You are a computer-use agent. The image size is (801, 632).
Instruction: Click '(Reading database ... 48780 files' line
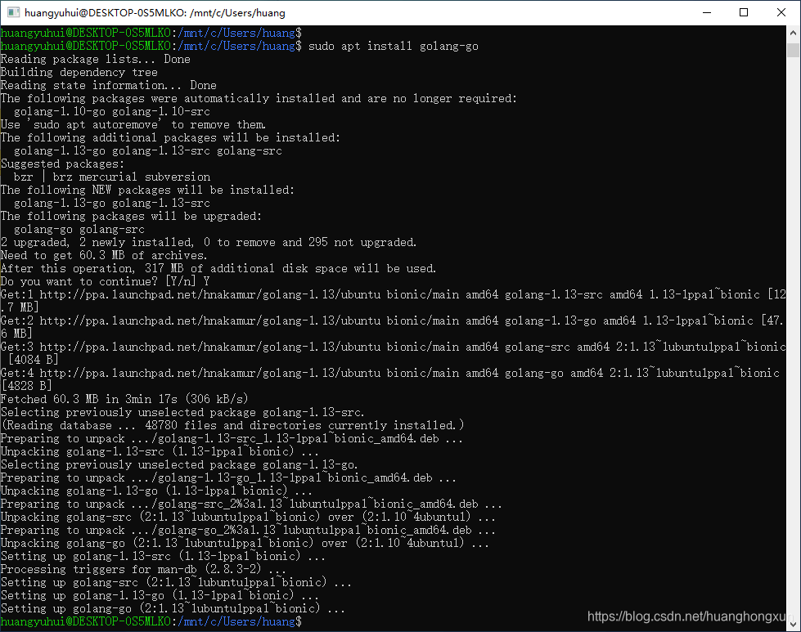click(232, 425)
